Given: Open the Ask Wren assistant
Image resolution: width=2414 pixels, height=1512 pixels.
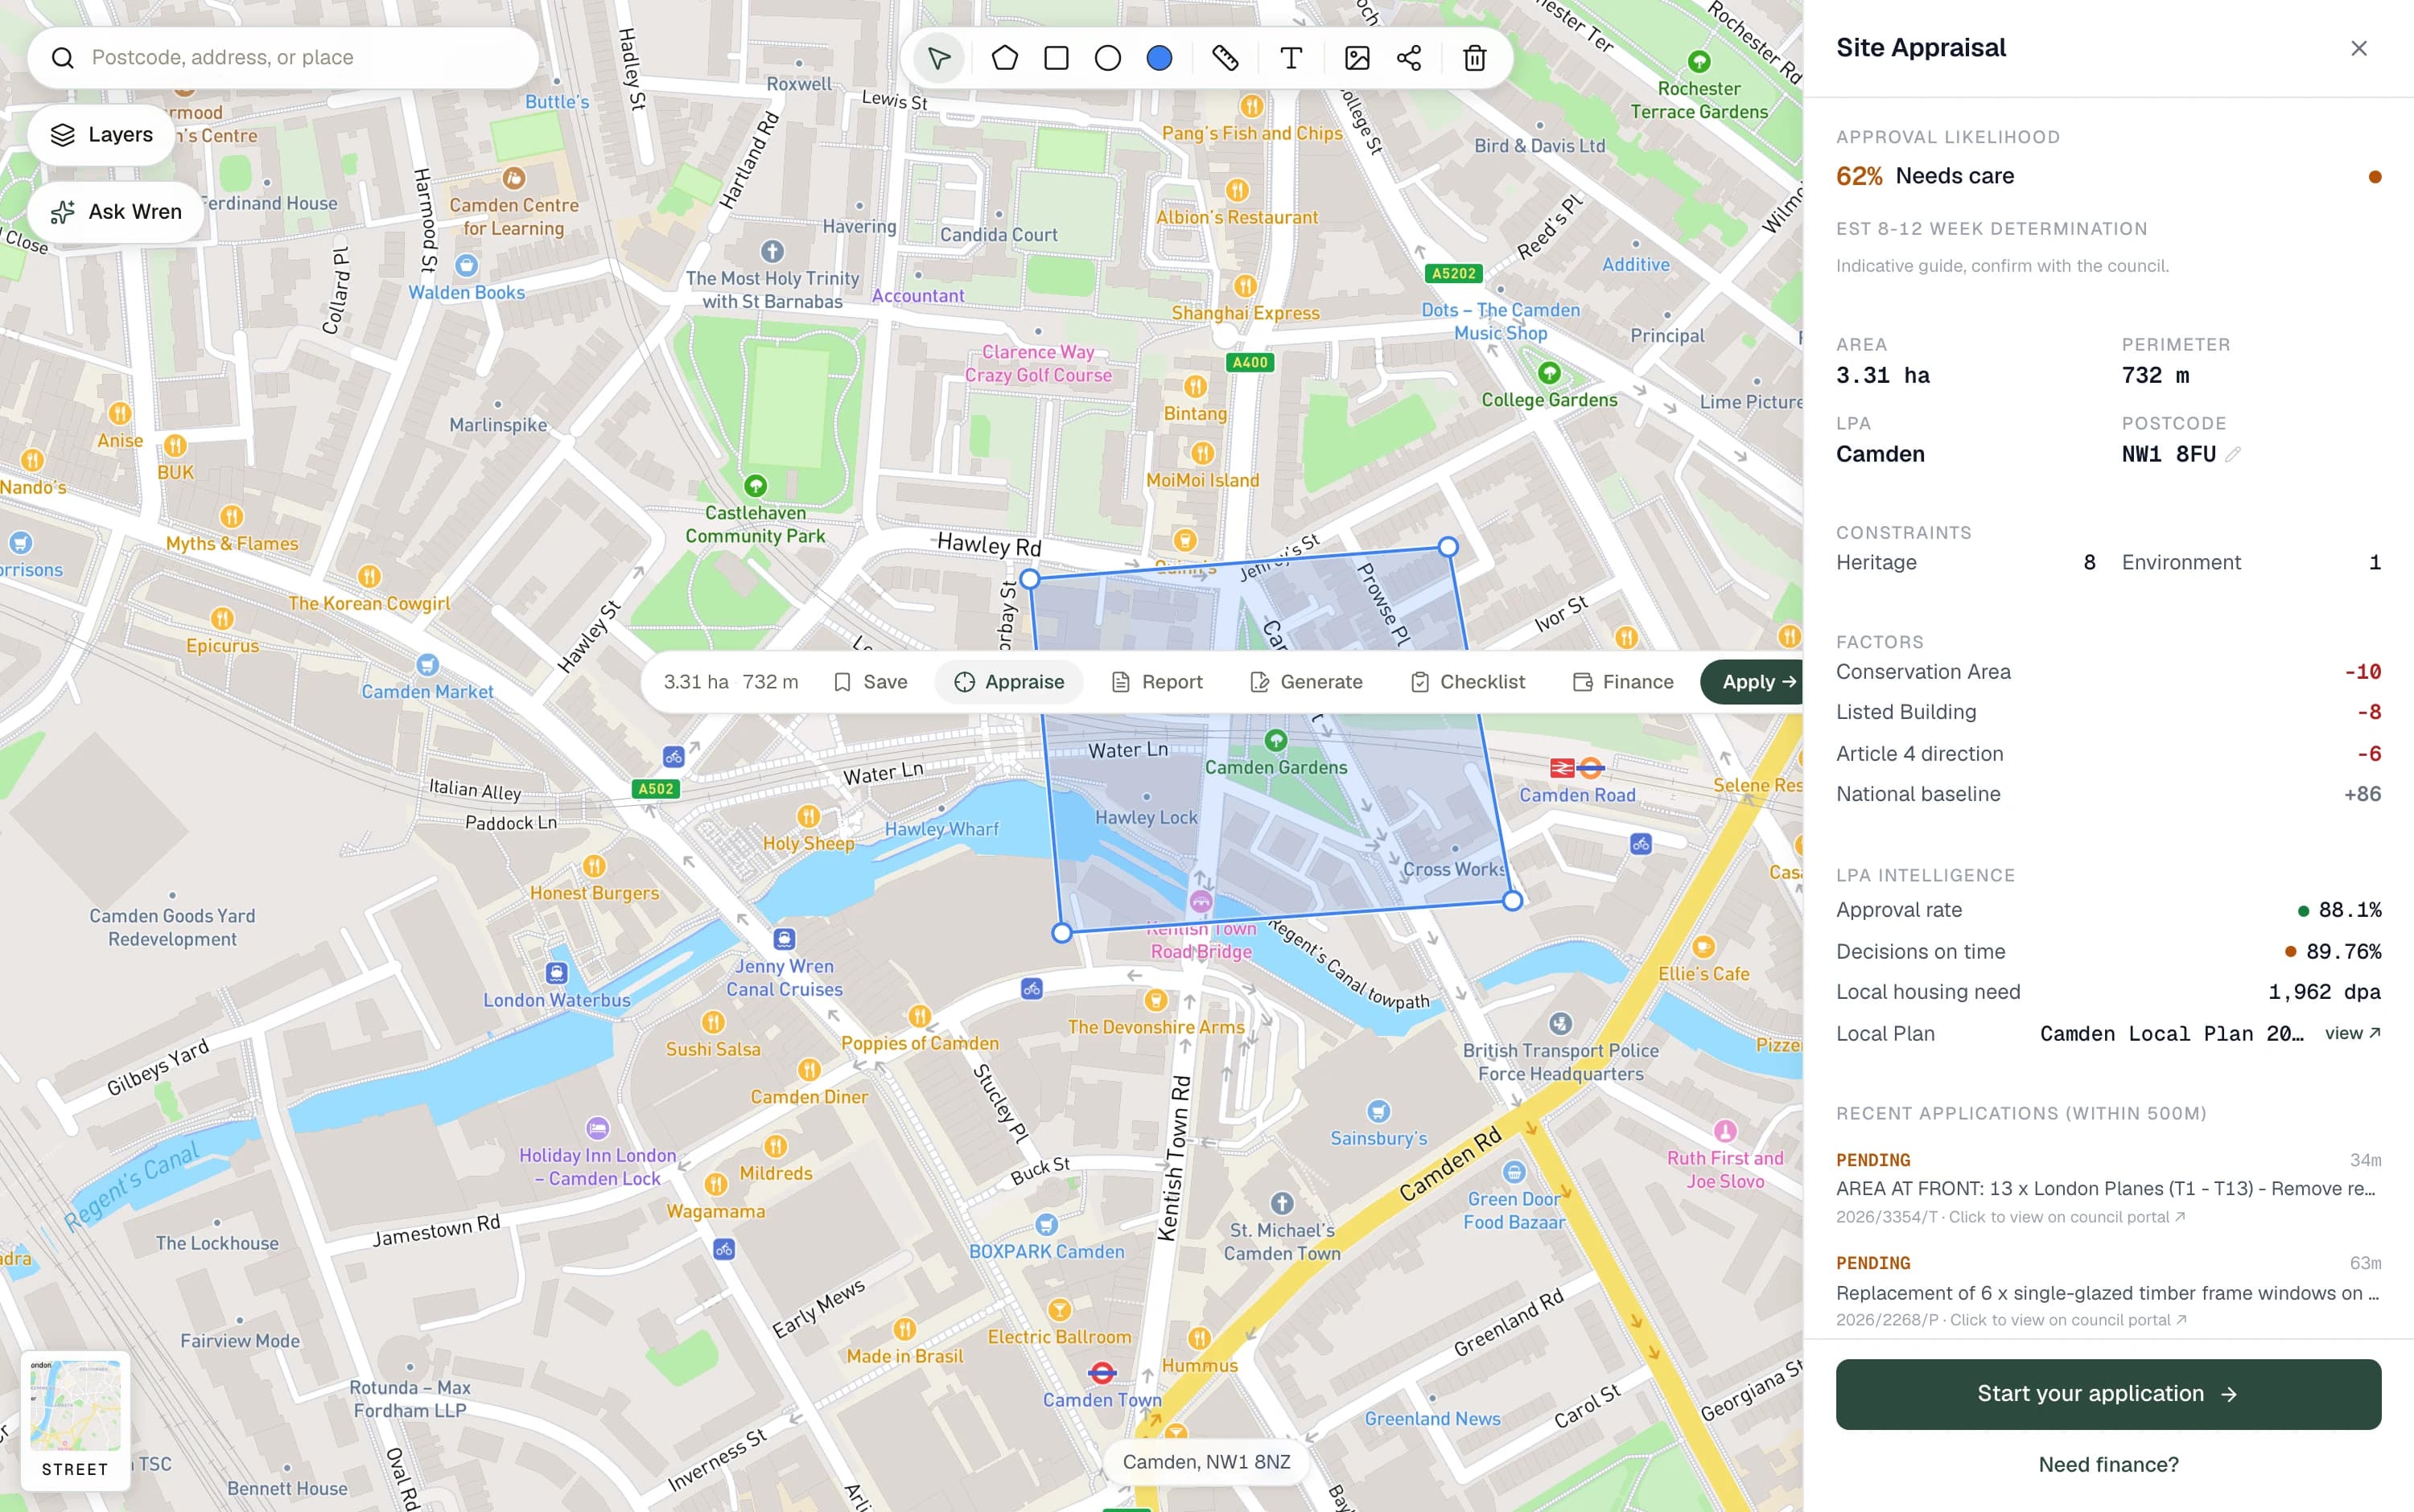Looking at the screenshot, I should pos(116,212).
